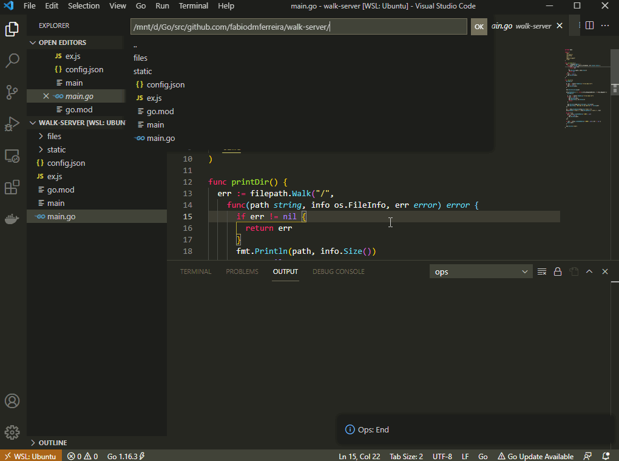The image size is (619, 461).
Task: Open the Manage gear icon
Action: [12, 432]
